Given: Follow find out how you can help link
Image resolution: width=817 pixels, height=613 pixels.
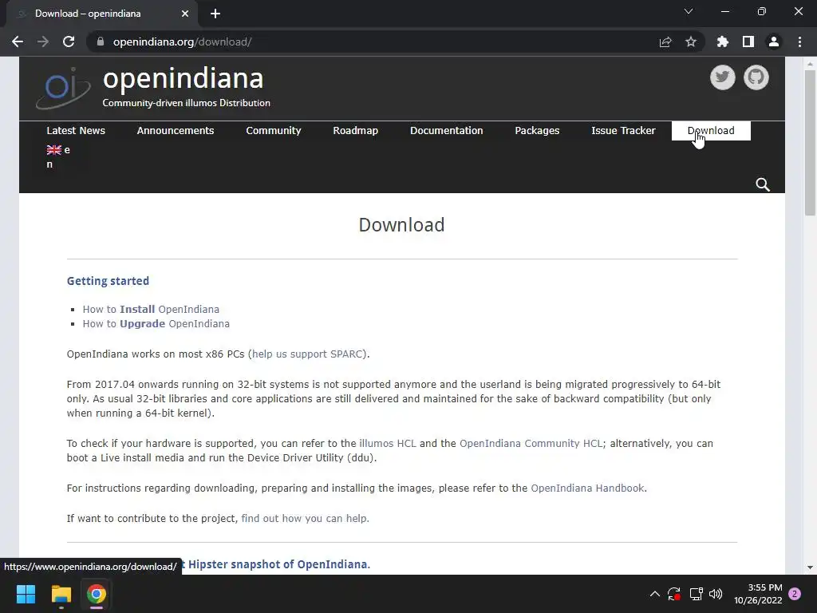Looking at the screenshot, I should point(304,518).
